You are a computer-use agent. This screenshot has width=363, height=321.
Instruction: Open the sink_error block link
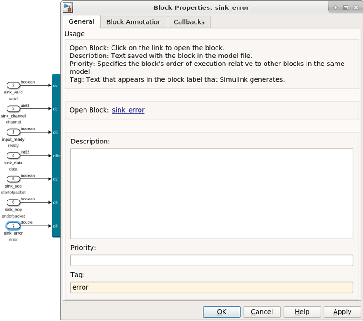click(128, 110)
